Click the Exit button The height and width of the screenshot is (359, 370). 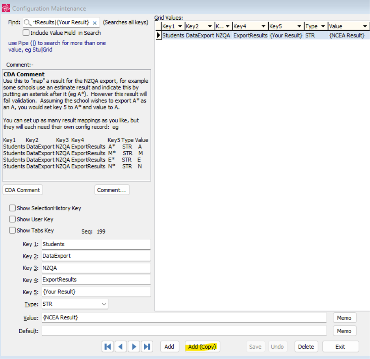click(340, 346)
